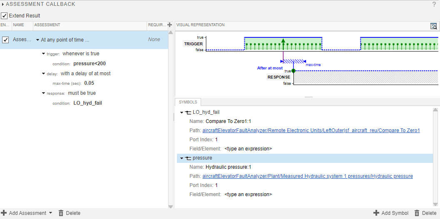Open the Add Assessment dropdown arrow
The width and height of the screenshot is (440, 219).
[50, 213]
